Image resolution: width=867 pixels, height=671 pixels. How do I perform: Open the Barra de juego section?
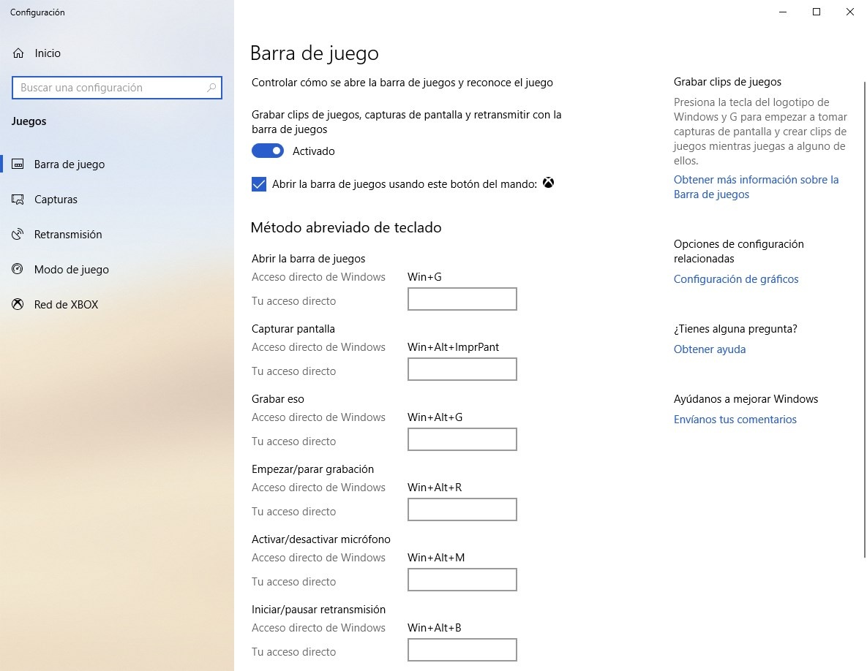tap(117, 164)
